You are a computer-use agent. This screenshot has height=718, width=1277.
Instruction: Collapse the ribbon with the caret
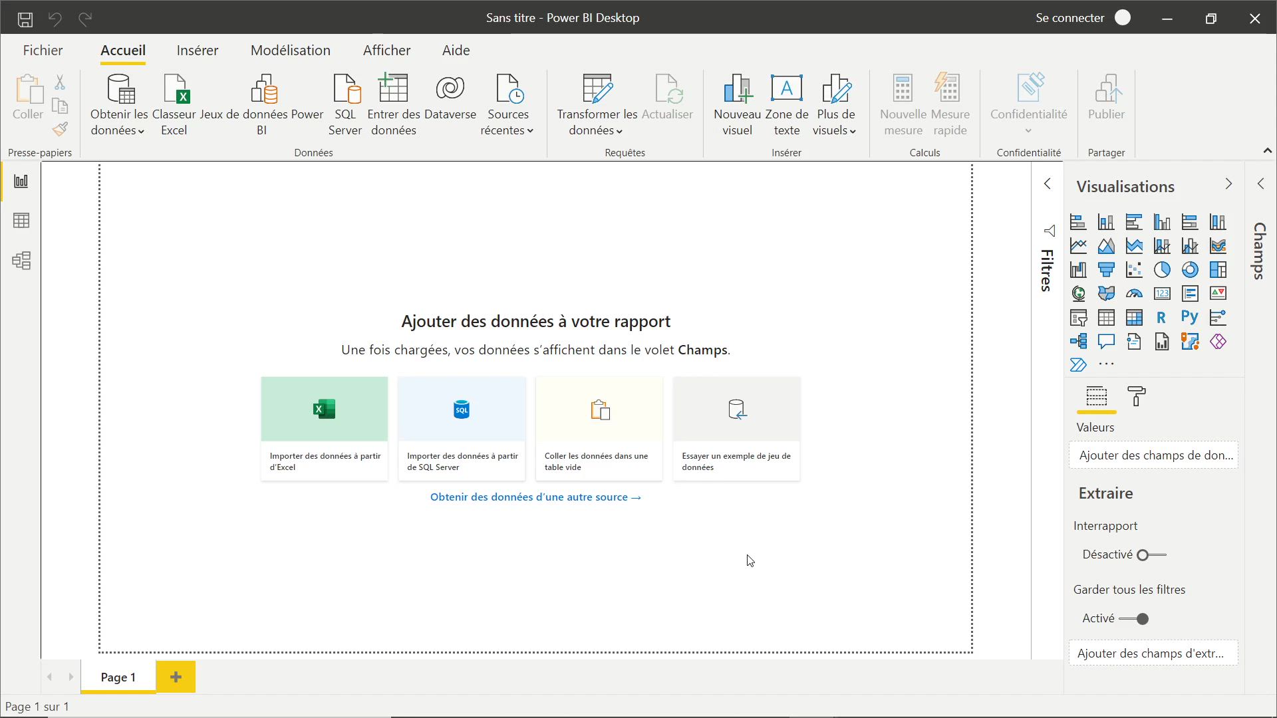click(1267, 152)
